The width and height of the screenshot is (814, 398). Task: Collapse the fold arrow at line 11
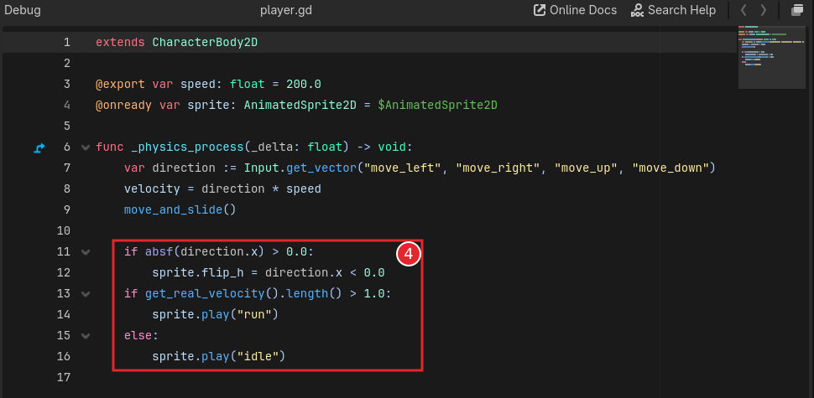pos(85,252)
